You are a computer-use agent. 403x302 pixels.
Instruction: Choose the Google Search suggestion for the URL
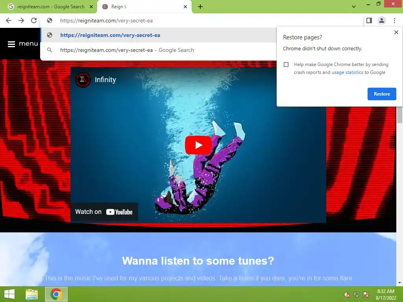[x=158, y=50]
